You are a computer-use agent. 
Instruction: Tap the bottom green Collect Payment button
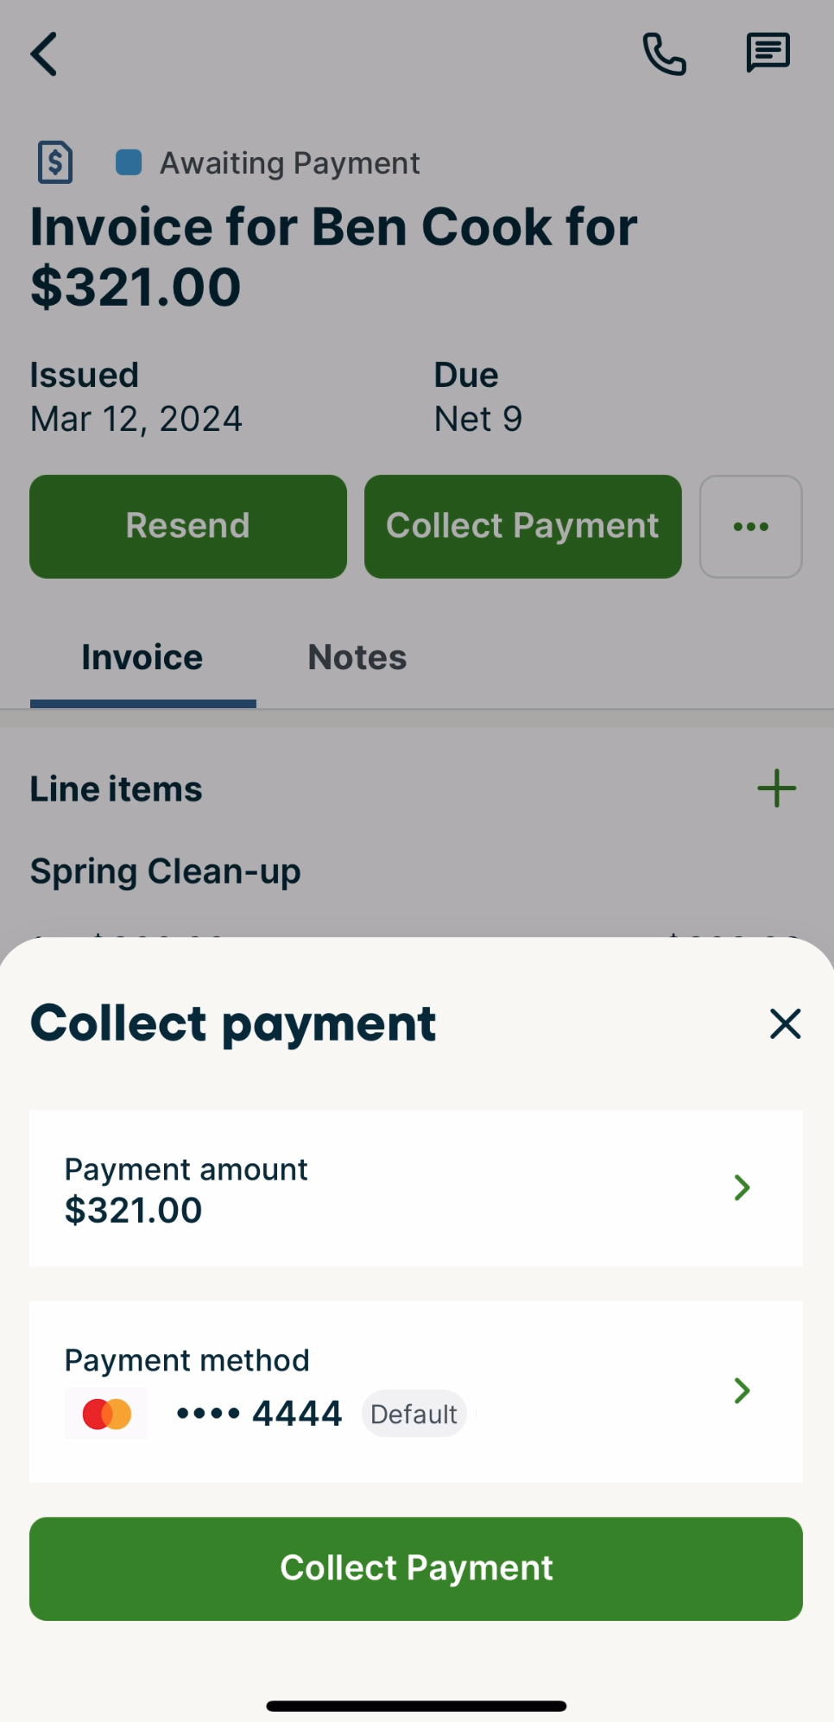(x=416, y=1568)
